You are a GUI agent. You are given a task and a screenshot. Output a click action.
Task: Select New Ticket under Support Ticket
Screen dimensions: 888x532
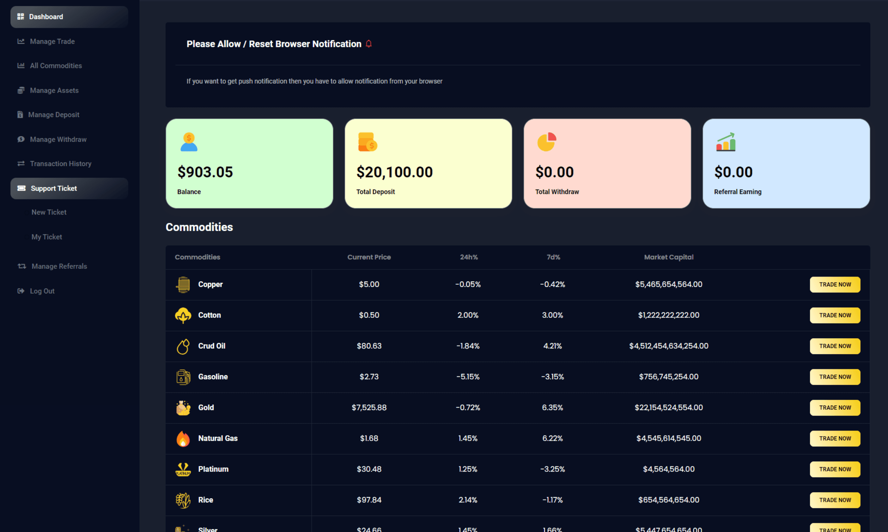point(49,212)
